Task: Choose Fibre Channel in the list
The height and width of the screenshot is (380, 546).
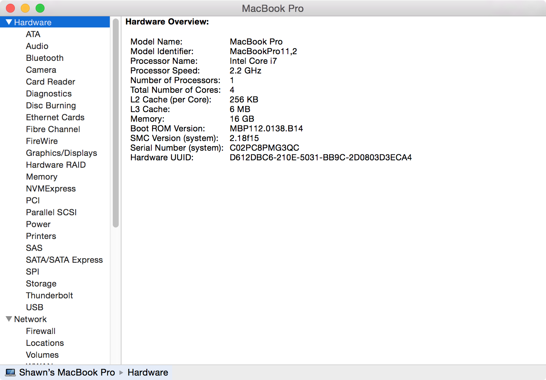Action: click(x=53, y=129)
